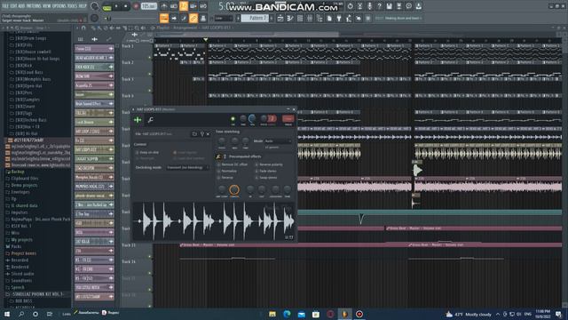Click the microphone one-click recording icon

click(x=369, y=6)
